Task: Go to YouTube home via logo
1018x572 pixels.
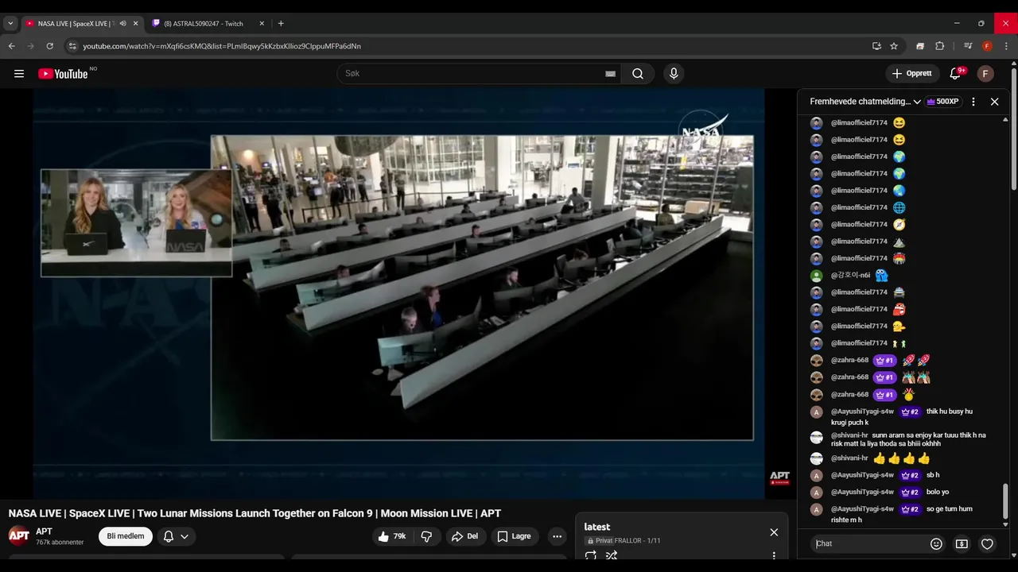Action: [x=63, y=74]
